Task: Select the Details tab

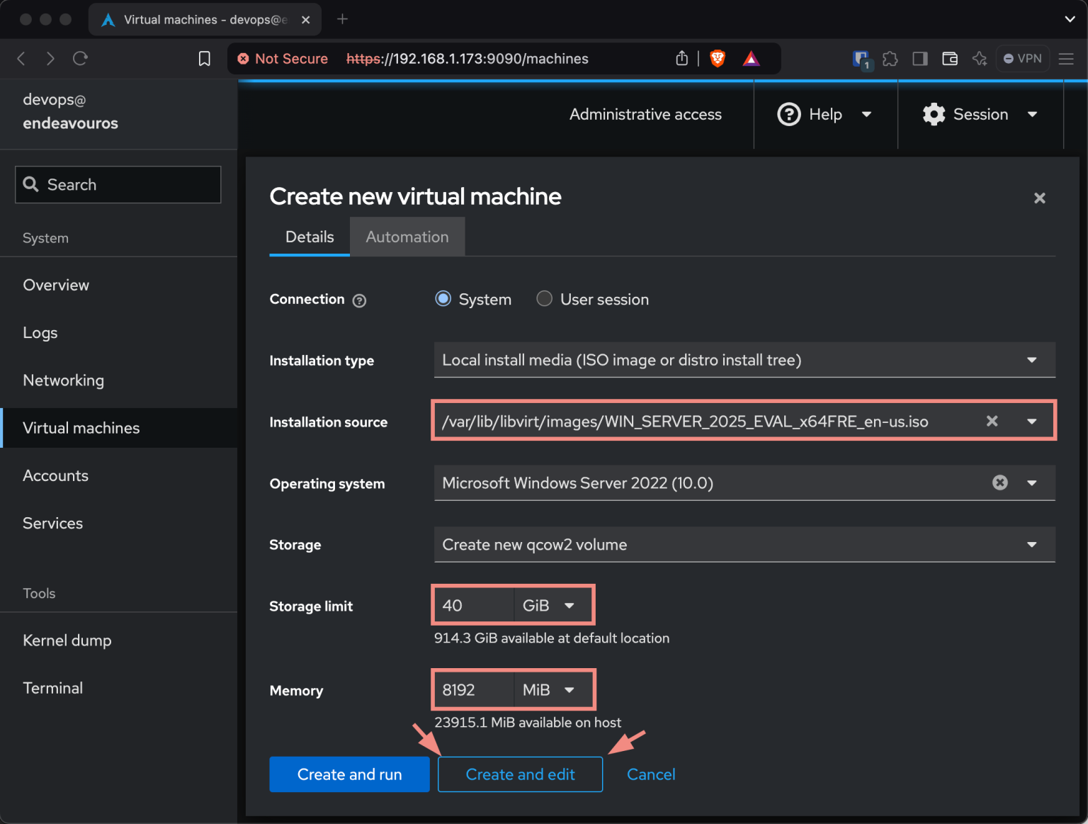Action: [x=310, y=237]
